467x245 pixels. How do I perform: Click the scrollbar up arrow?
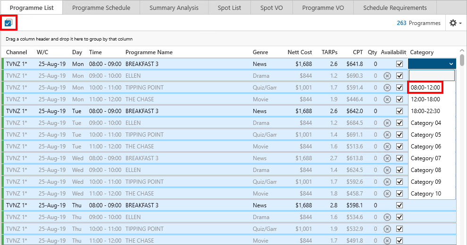[462, 50]
